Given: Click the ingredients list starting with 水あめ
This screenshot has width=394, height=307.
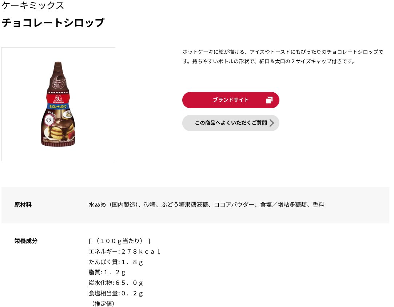Looking at the screenshot, I should click(206, 205).
